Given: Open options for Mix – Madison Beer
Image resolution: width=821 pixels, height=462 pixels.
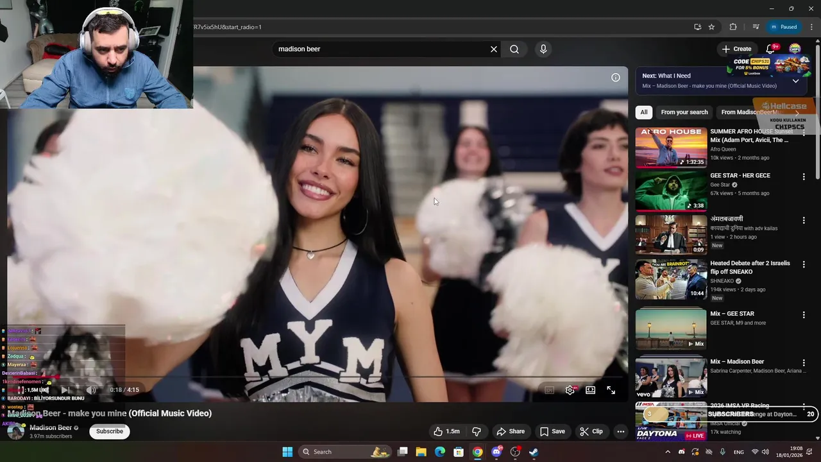Looking at the screenshot, I should (804, 363).
